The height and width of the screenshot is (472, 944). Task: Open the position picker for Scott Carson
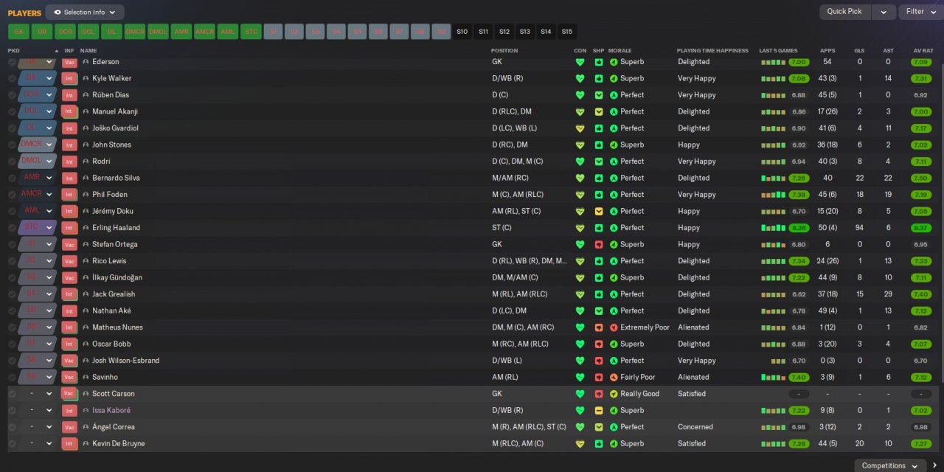38,394
